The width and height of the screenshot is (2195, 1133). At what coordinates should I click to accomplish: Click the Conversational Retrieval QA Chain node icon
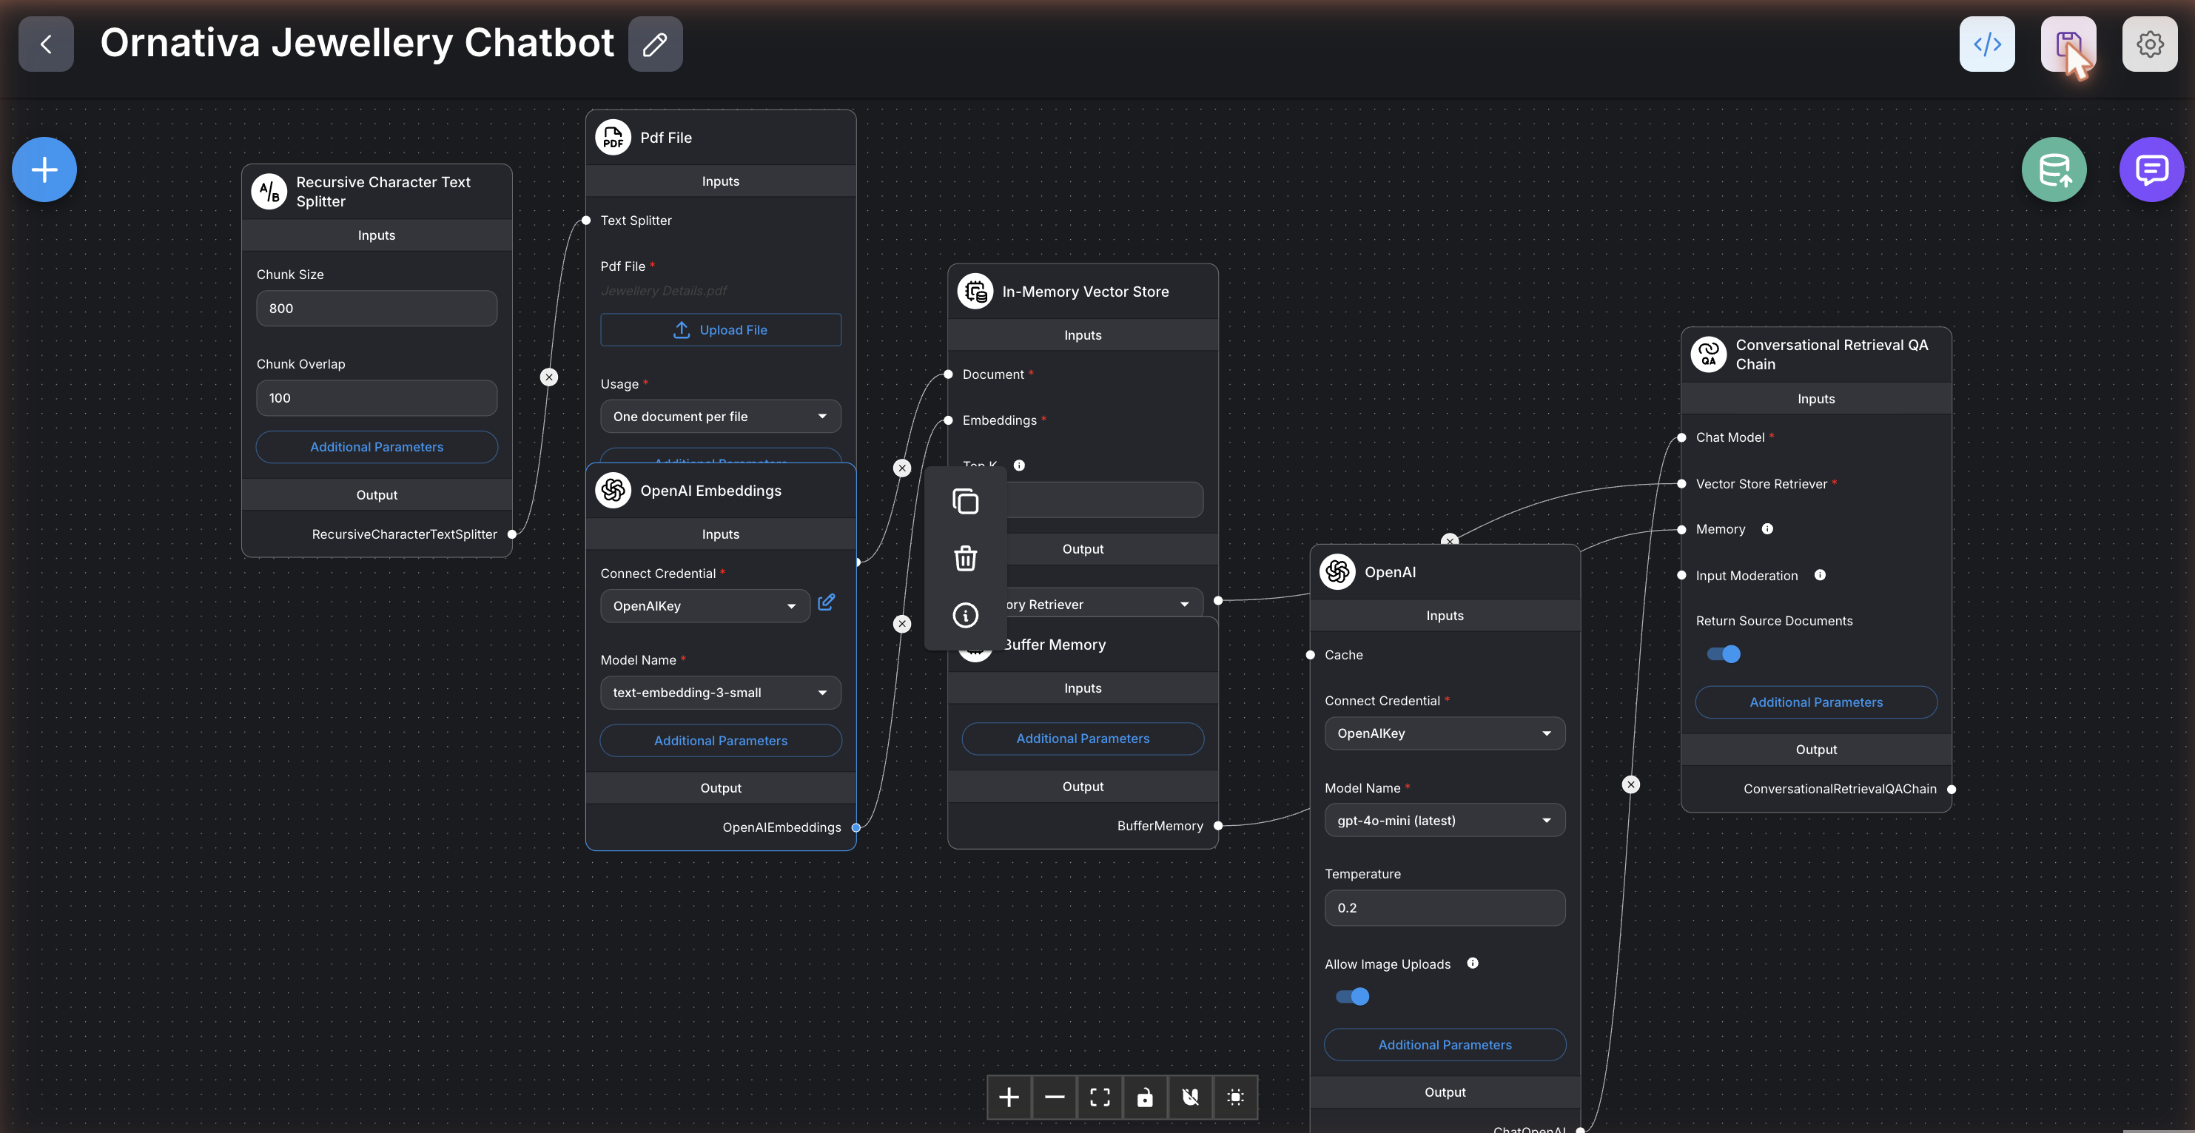pos(1707,354)
